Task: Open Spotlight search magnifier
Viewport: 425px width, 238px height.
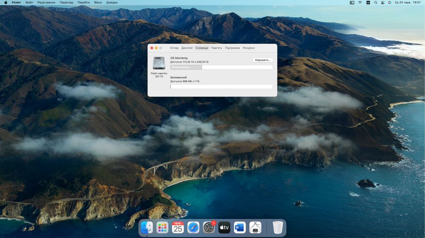Action: (376, 3)
